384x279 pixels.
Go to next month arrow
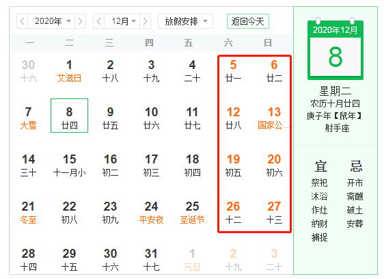146,21
